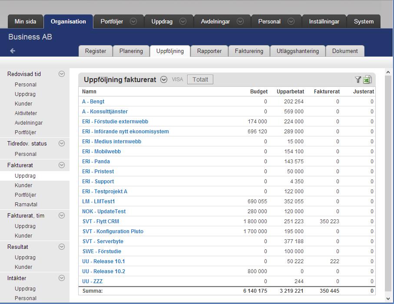The image size is (394, 304).
Task: Go back using the left arrow
Action: tap(13, 51)
